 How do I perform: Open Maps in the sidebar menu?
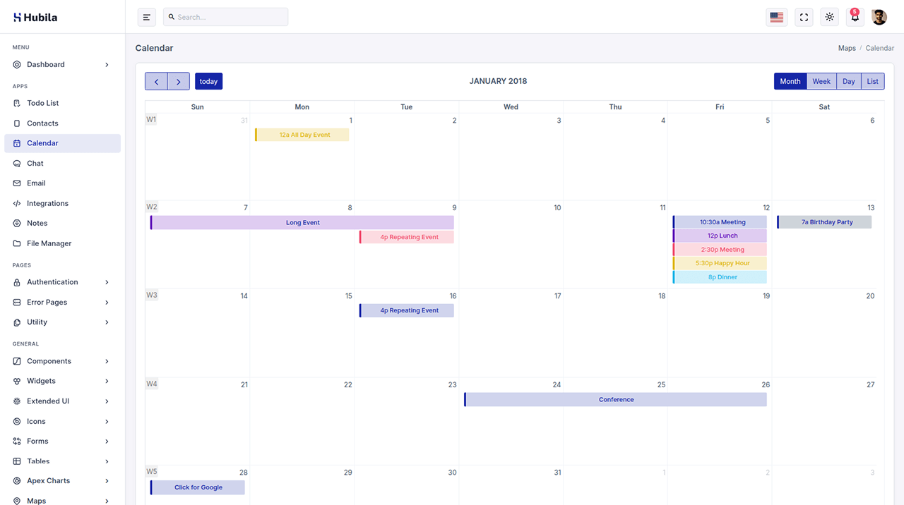click(62, 500)
